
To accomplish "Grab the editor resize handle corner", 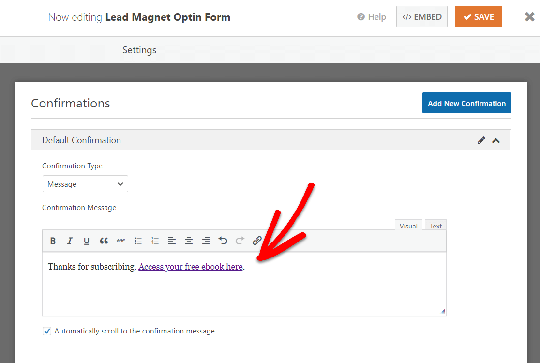I will tap(442, 311).
